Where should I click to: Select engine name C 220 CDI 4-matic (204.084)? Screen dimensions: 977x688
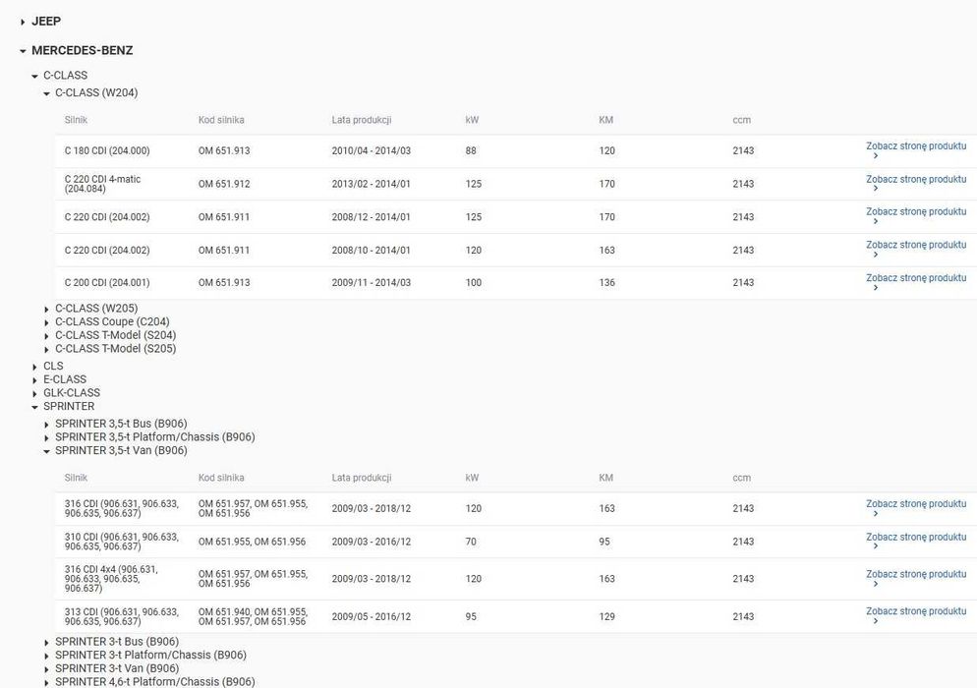pyautogui.click(x=103, y=184)
